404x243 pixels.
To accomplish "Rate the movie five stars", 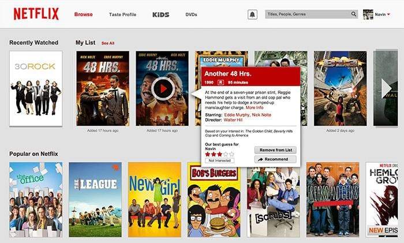I will point(231,154).
